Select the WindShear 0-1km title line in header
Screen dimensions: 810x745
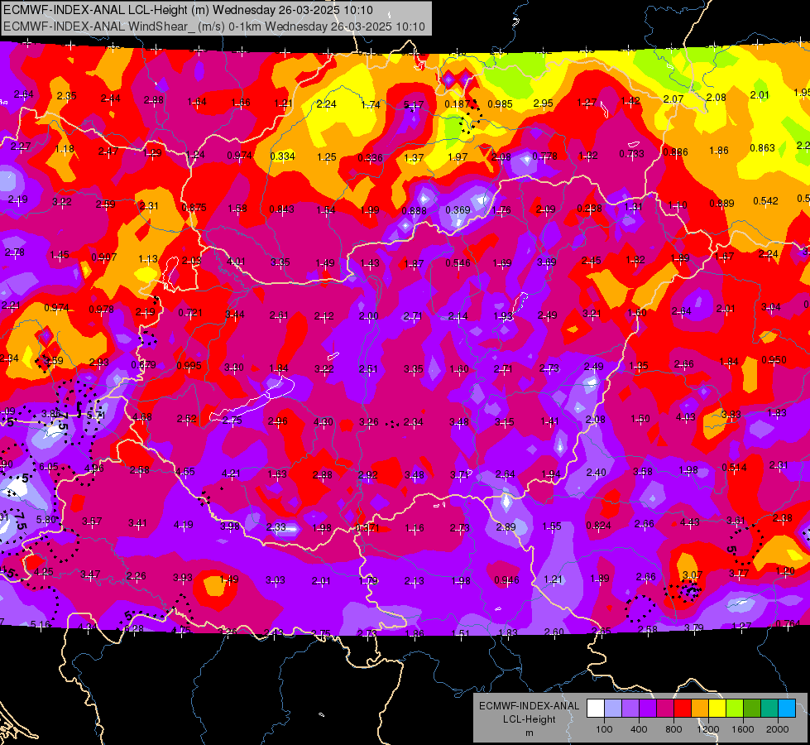(214, 26)
